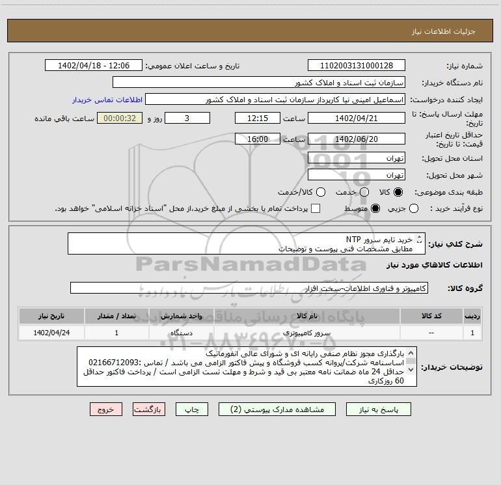
Task: Click the نام کالا column header
Action: 306,316
